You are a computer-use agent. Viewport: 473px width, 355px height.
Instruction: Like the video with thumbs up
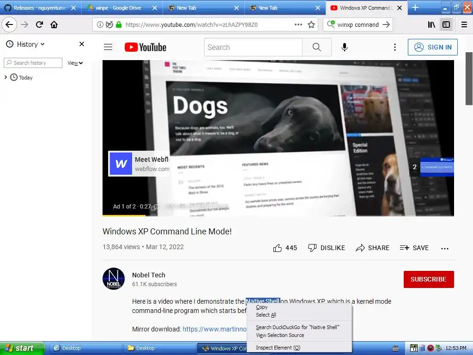tap(285, 248)
